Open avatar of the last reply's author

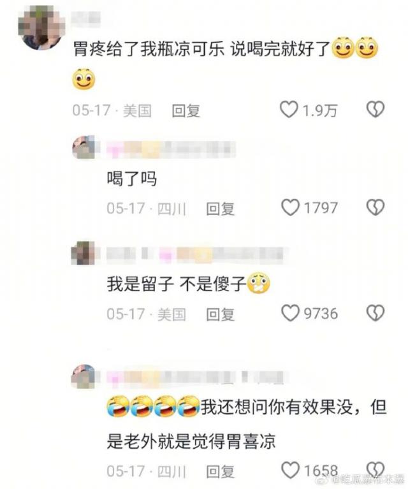[x=84, y=376]
